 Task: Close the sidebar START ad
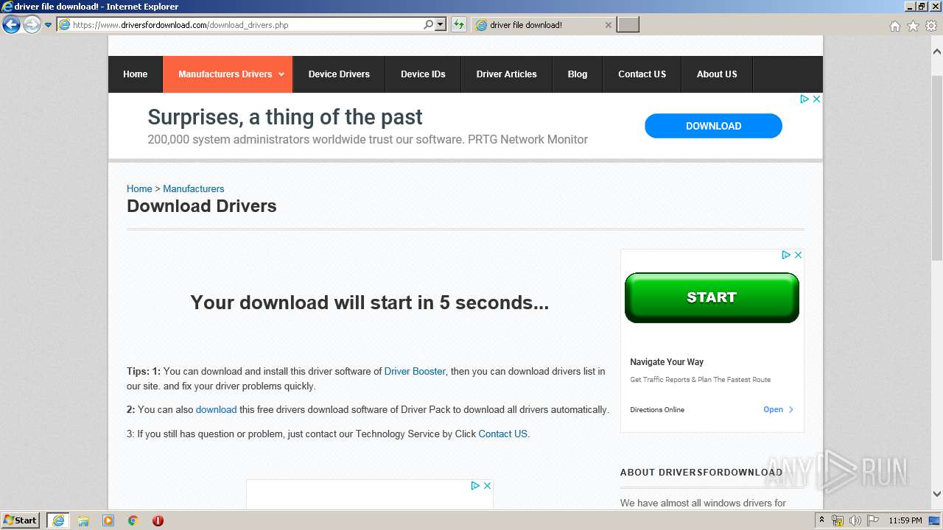click(798, 255)
